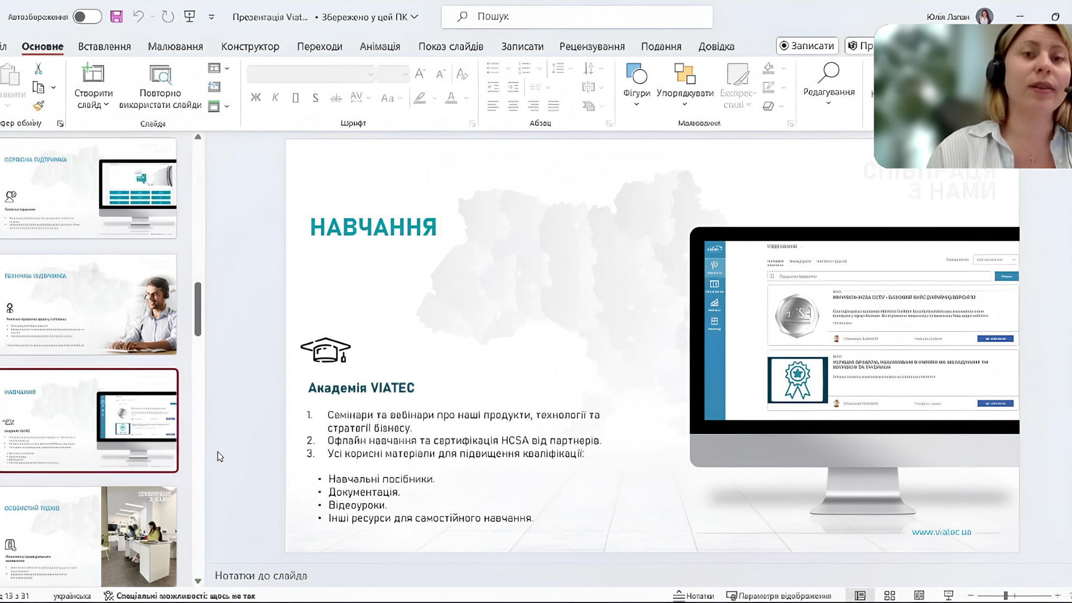Toggle the AutoSave switch
Image resolution: width=1072 pixels, height=603 pixels.
(x=87, y=17)
